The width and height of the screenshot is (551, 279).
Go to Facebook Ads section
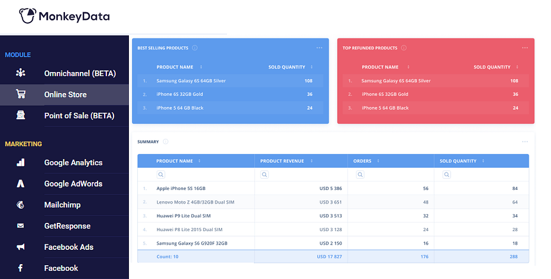coord(64,247)
